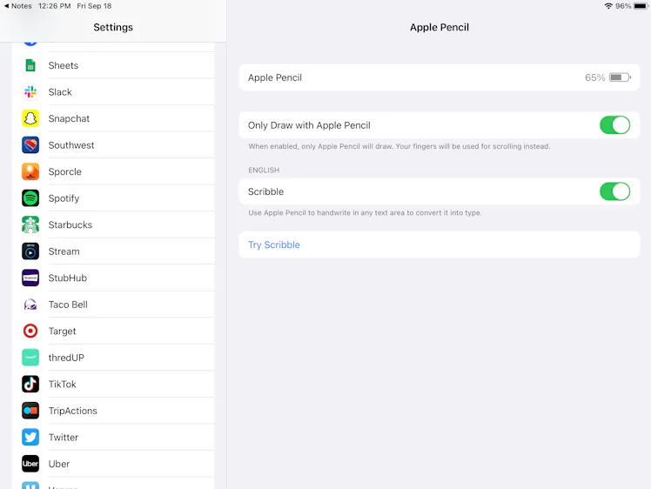Select Snapchat in settings list

click(x=113, y=118)
